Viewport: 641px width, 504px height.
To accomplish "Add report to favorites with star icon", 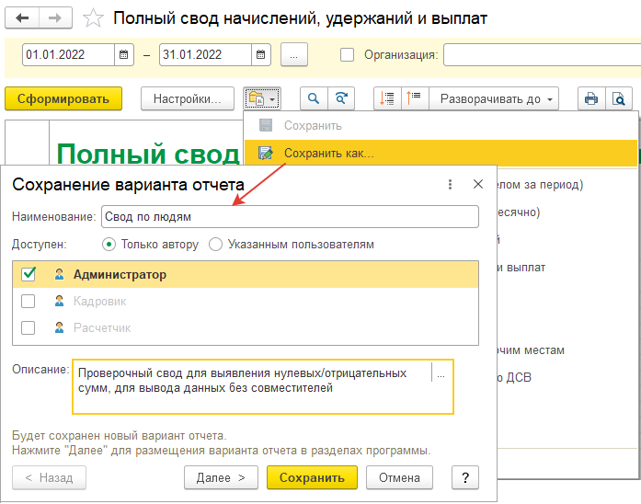I will coord(93,18).
